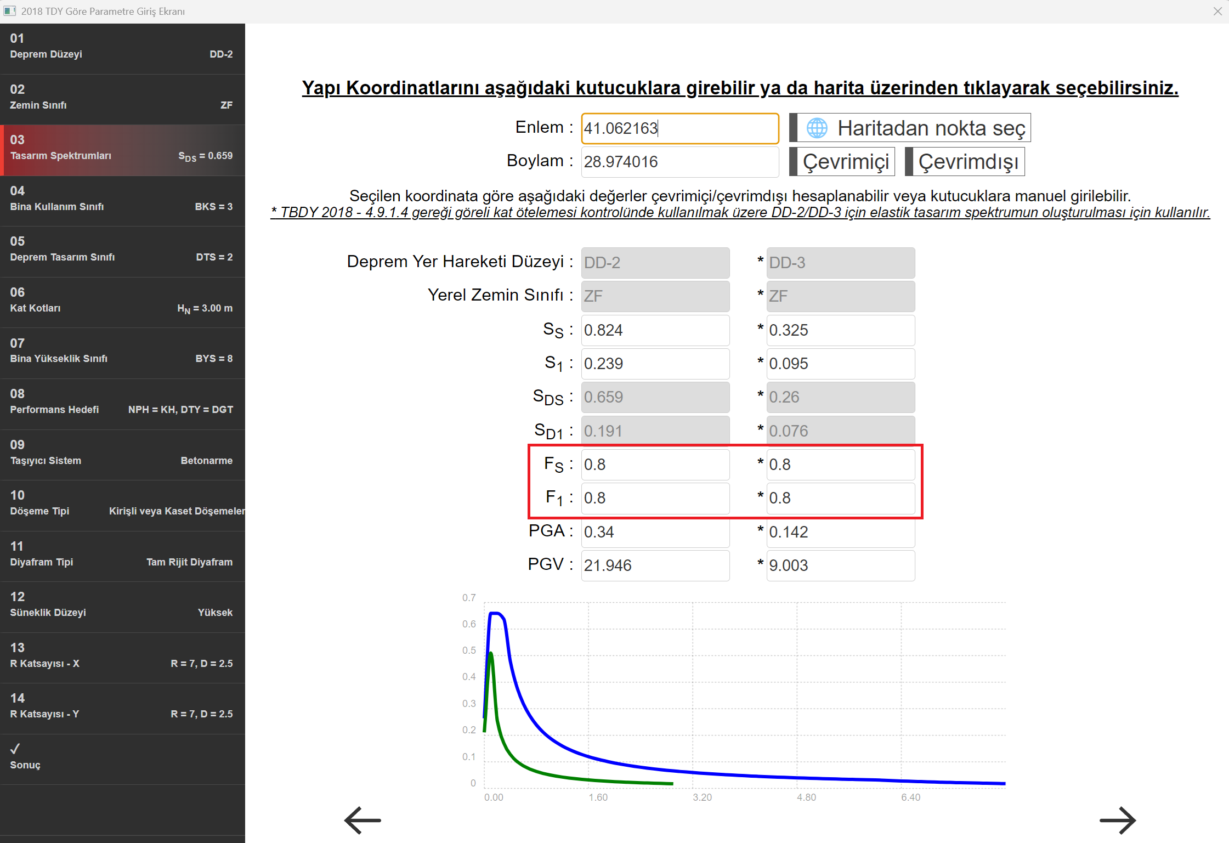The height and width of the screenshot is (843, 1229).
Task: Select the 13 R Katsayısı - X step
Action: 122,657
